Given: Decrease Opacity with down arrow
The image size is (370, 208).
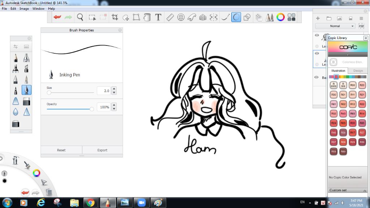Looking at the screenshot, I should (x=114, y=109).
